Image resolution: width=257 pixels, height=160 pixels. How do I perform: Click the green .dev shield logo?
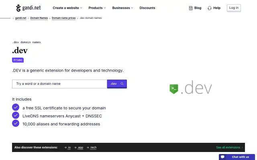point(174,89)
